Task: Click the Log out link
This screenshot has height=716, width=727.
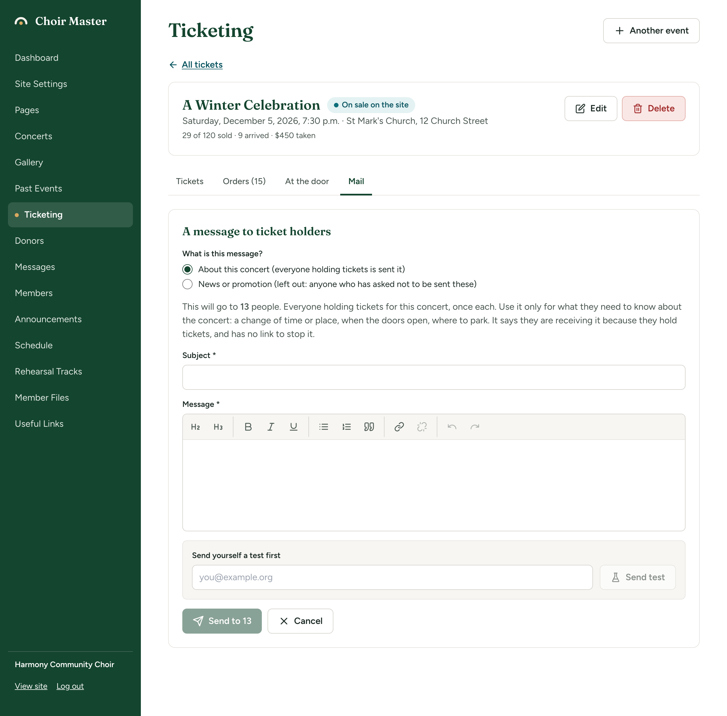Action: pyautogui.click(x=70, y=686)
